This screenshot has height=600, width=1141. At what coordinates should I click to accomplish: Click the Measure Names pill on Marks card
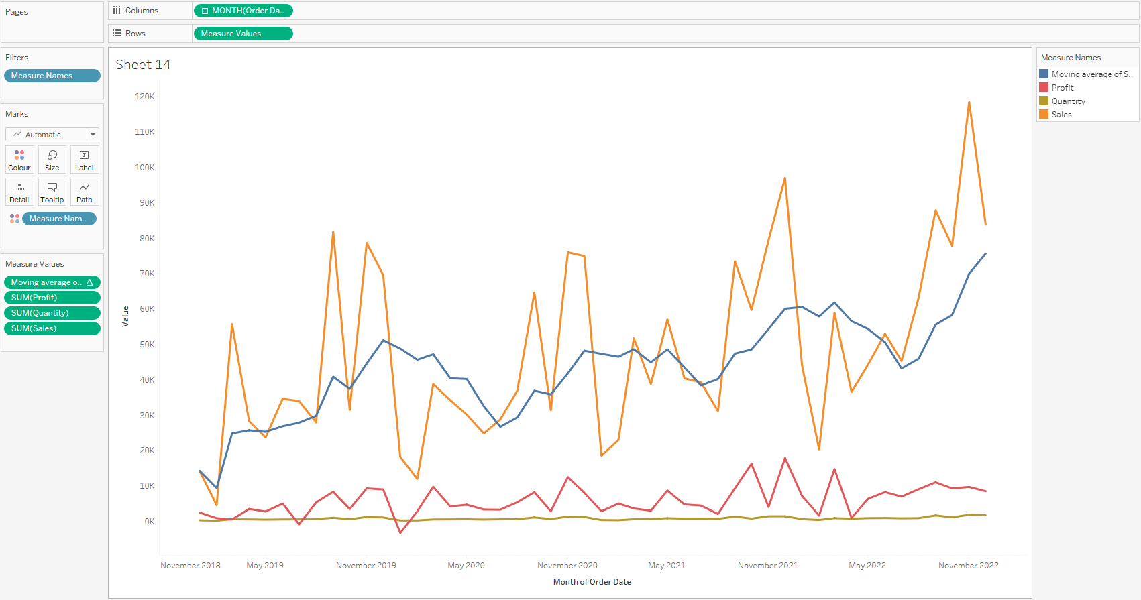point(59,219)
